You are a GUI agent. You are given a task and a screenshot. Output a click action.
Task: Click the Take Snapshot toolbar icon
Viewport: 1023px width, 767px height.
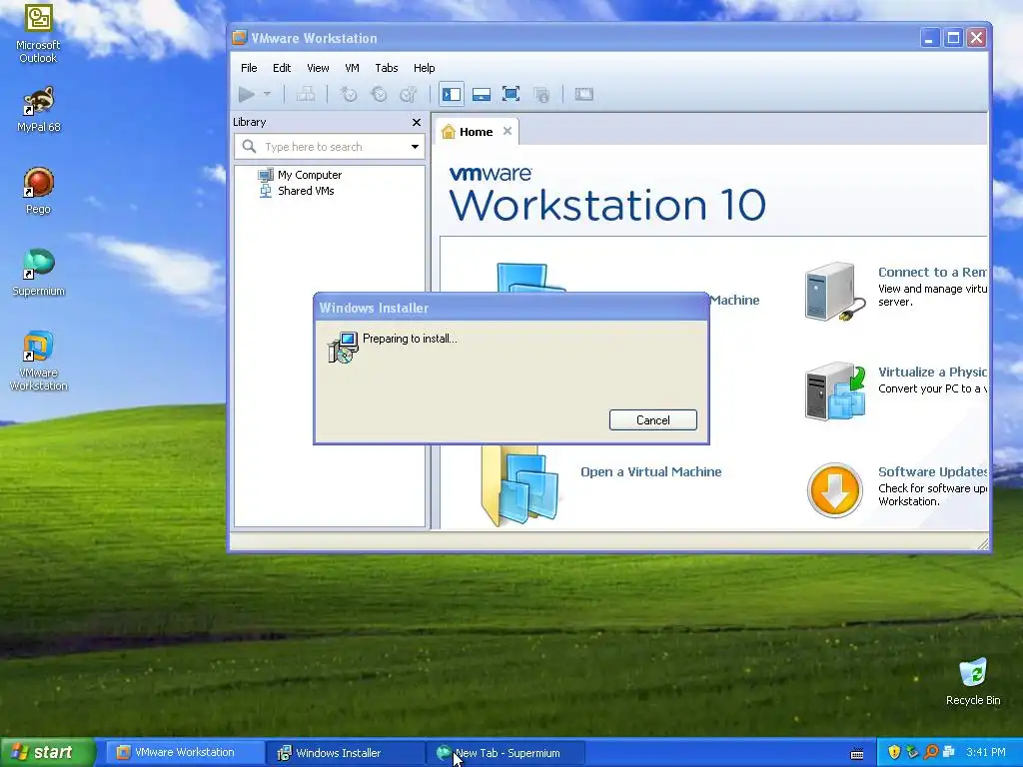[349, 95]
